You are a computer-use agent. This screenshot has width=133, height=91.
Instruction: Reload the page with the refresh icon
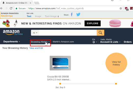11,8
